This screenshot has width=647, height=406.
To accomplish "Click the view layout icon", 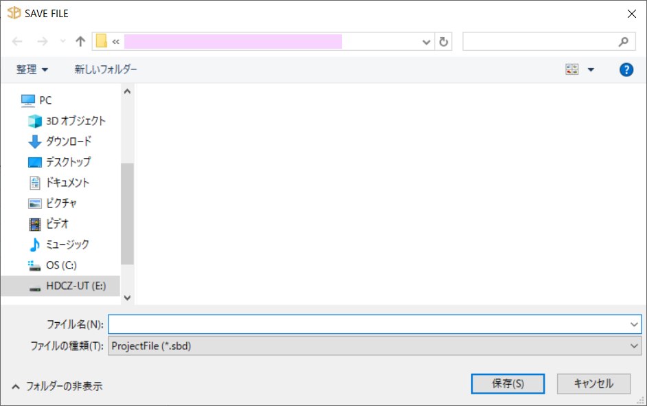I will (x=571, y=69).
